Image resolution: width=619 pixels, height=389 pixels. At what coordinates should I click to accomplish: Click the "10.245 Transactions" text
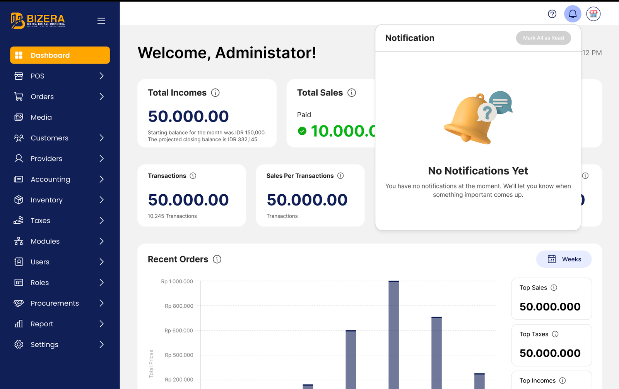[x=172, y=216]
